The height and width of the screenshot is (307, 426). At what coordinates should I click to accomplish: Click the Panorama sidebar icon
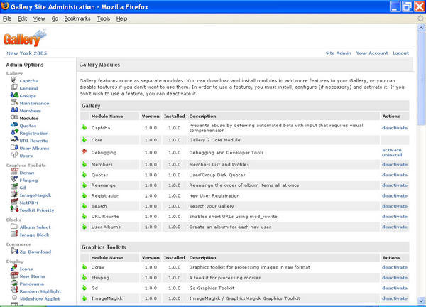point(14,283)
